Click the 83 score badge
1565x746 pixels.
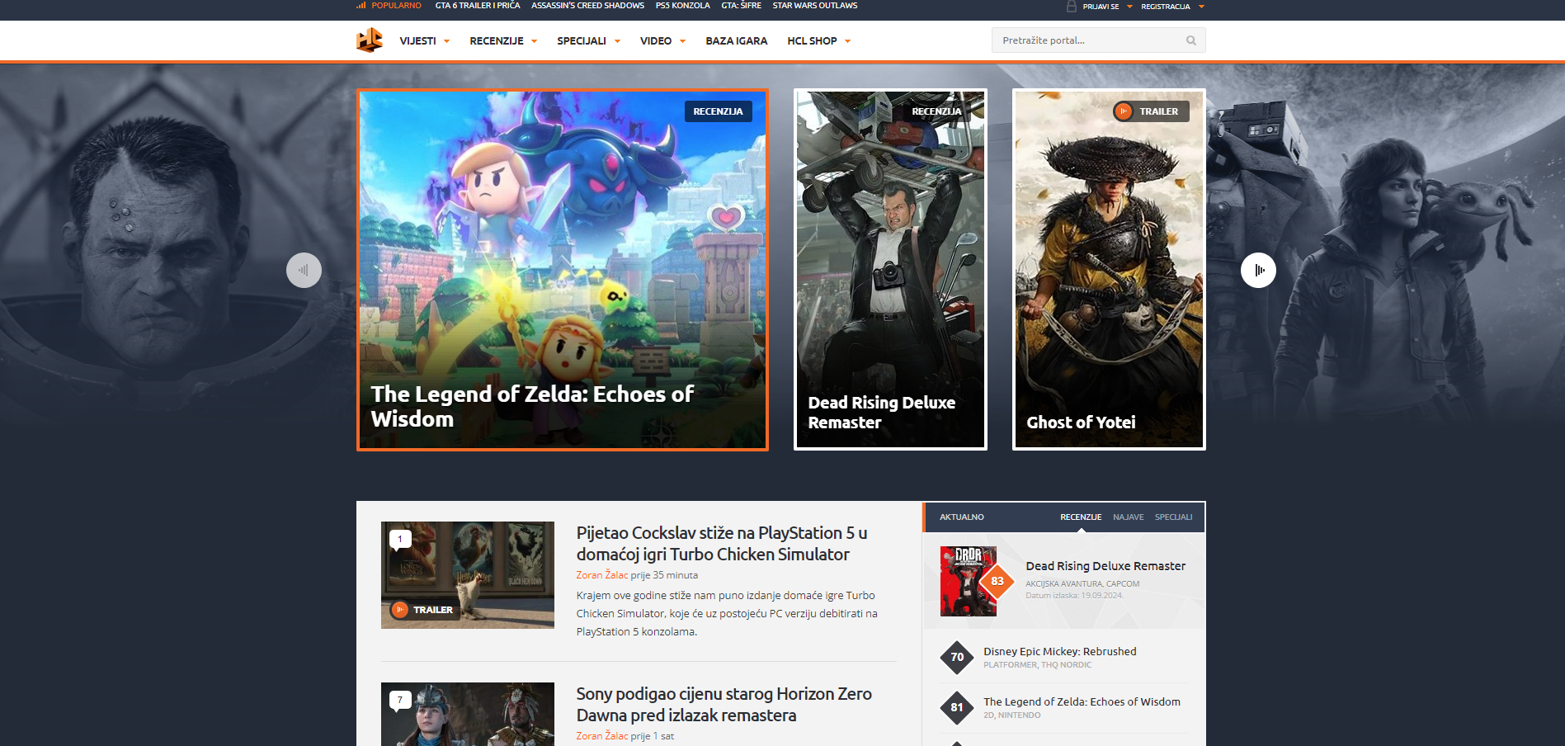[997, 581]
